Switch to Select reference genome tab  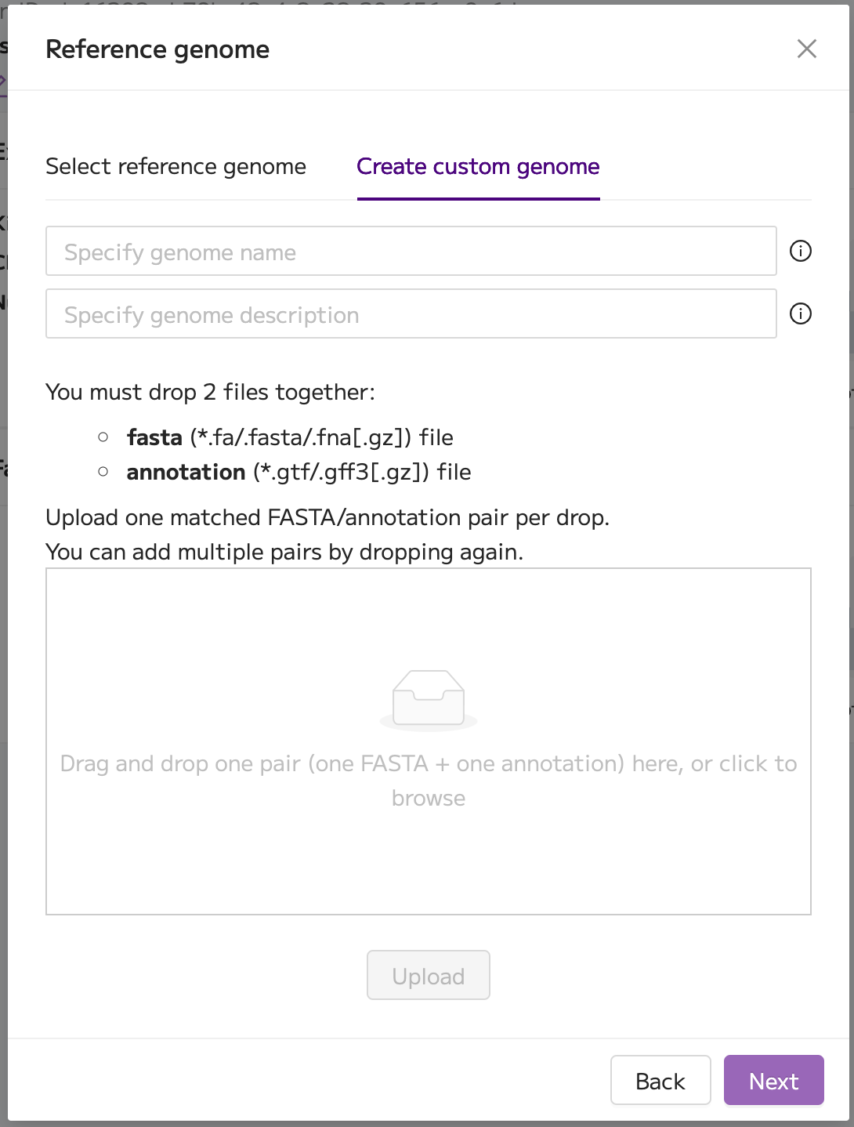click(x=176, y=166)
